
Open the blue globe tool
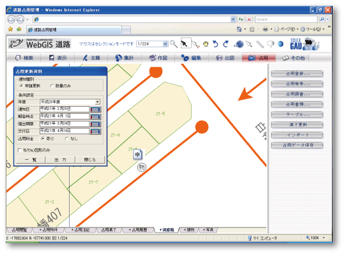click(x=239, y=44)
